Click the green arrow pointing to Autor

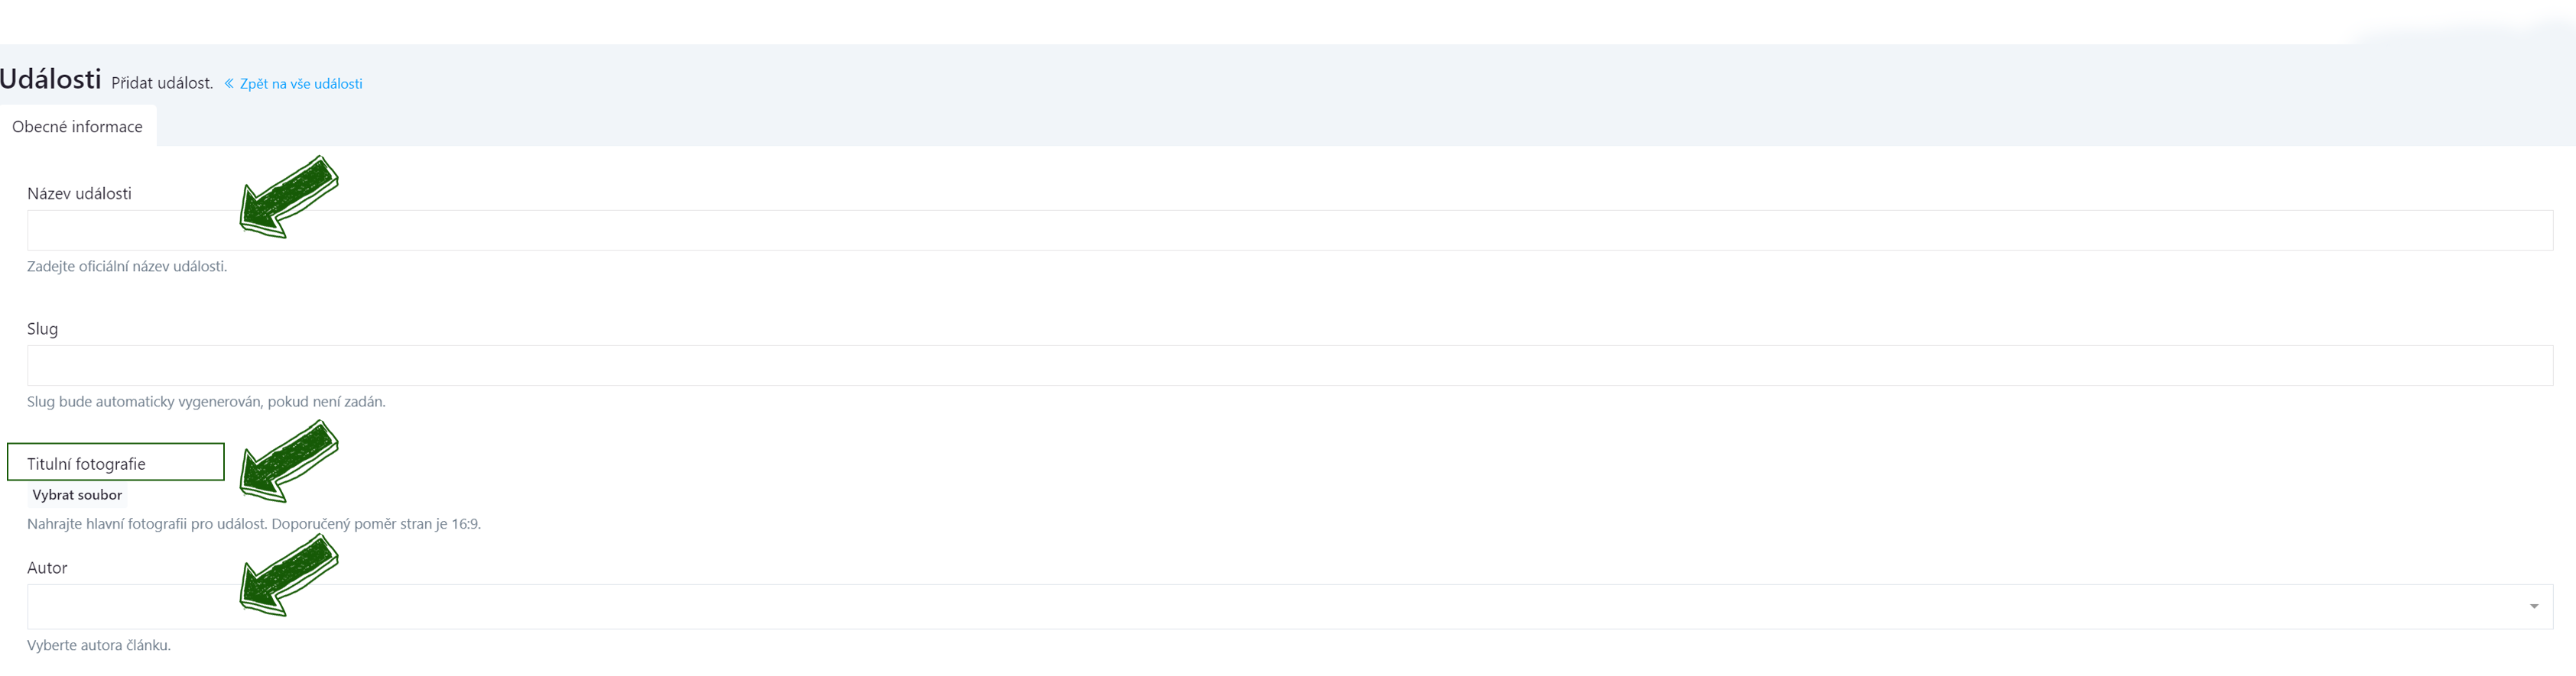point(289,575)
